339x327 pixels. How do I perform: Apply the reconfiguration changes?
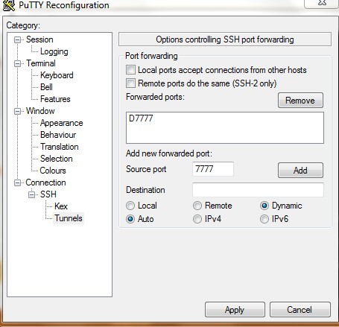click(x=235, y=310)
